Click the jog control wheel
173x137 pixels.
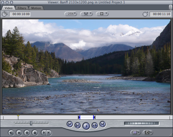click(142, 123)
